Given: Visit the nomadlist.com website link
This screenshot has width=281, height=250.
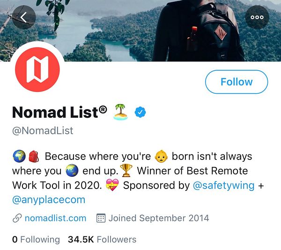Looking at the screenshot, I should (55, 218).
